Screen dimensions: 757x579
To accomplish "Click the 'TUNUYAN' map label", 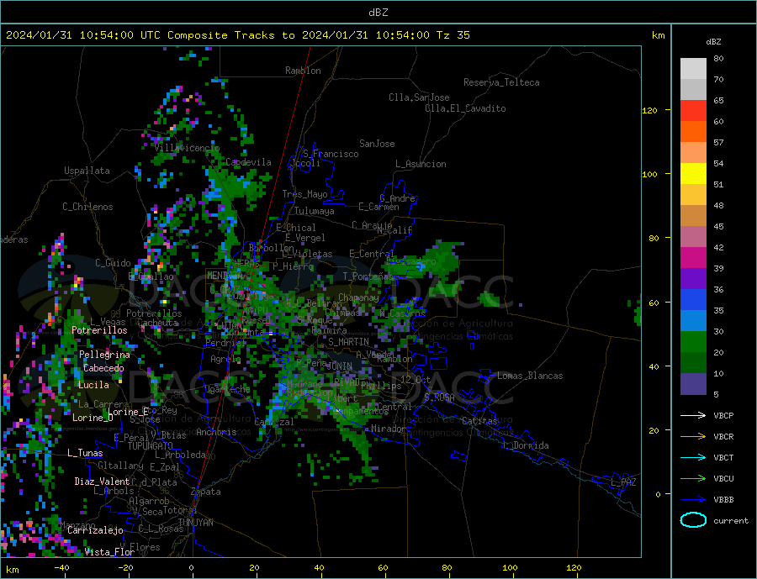I will [195, 523].
